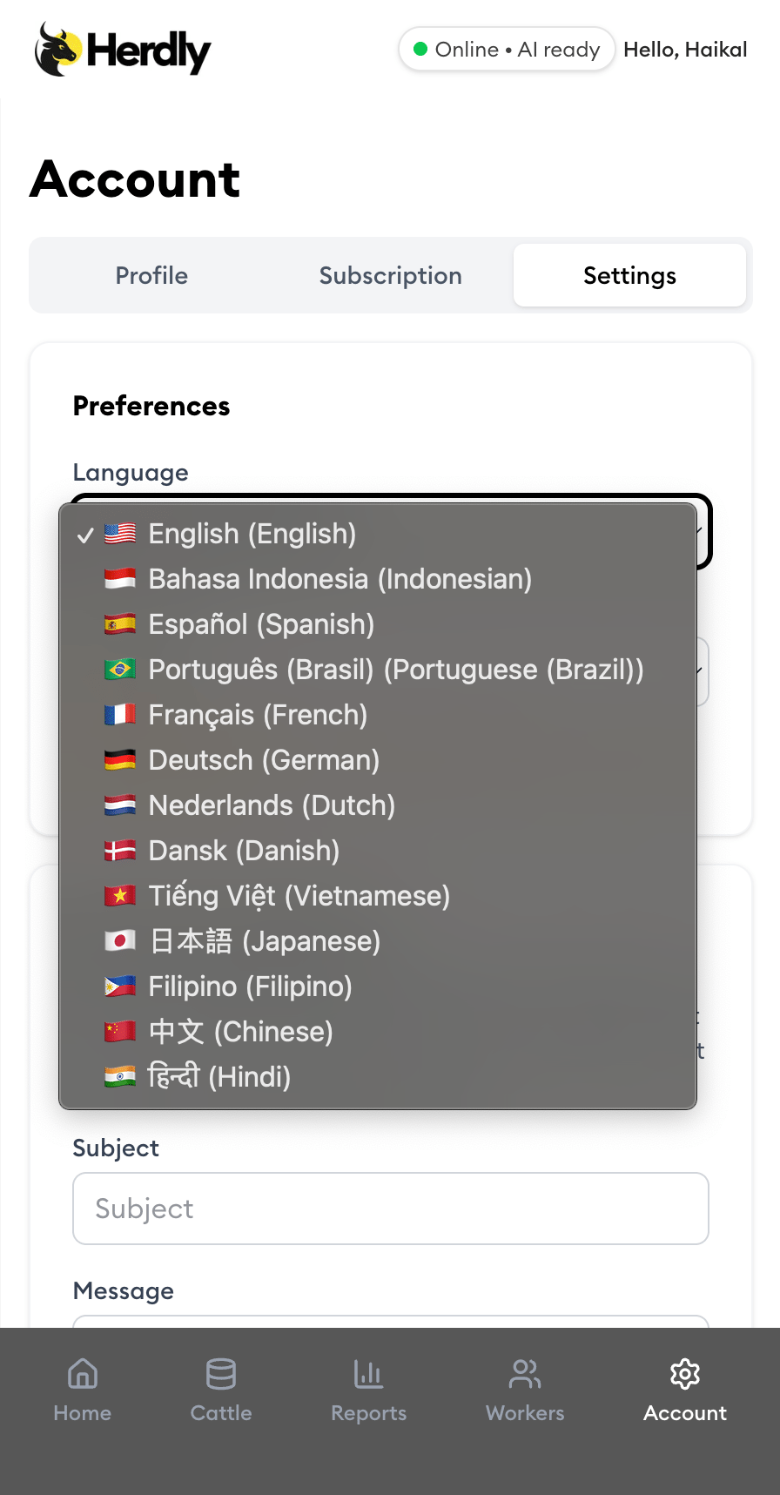This screenshot has height=1495, width=780.
Task: Select Bahasa Indonesia language option
Action: (340, 579)
